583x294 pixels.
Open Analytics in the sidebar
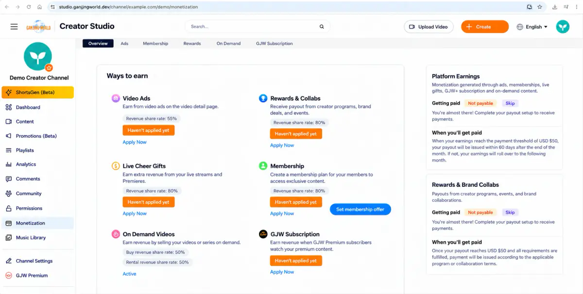pos(38,164)
